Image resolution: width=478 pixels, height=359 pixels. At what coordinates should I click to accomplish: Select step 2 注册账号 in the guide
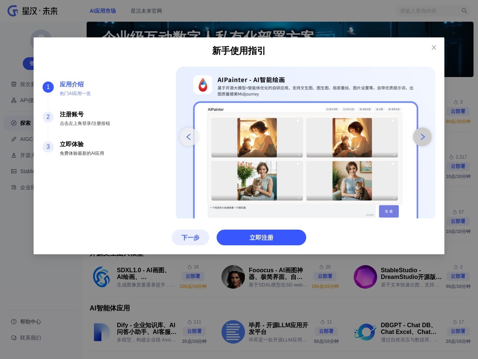click(72, 114)
